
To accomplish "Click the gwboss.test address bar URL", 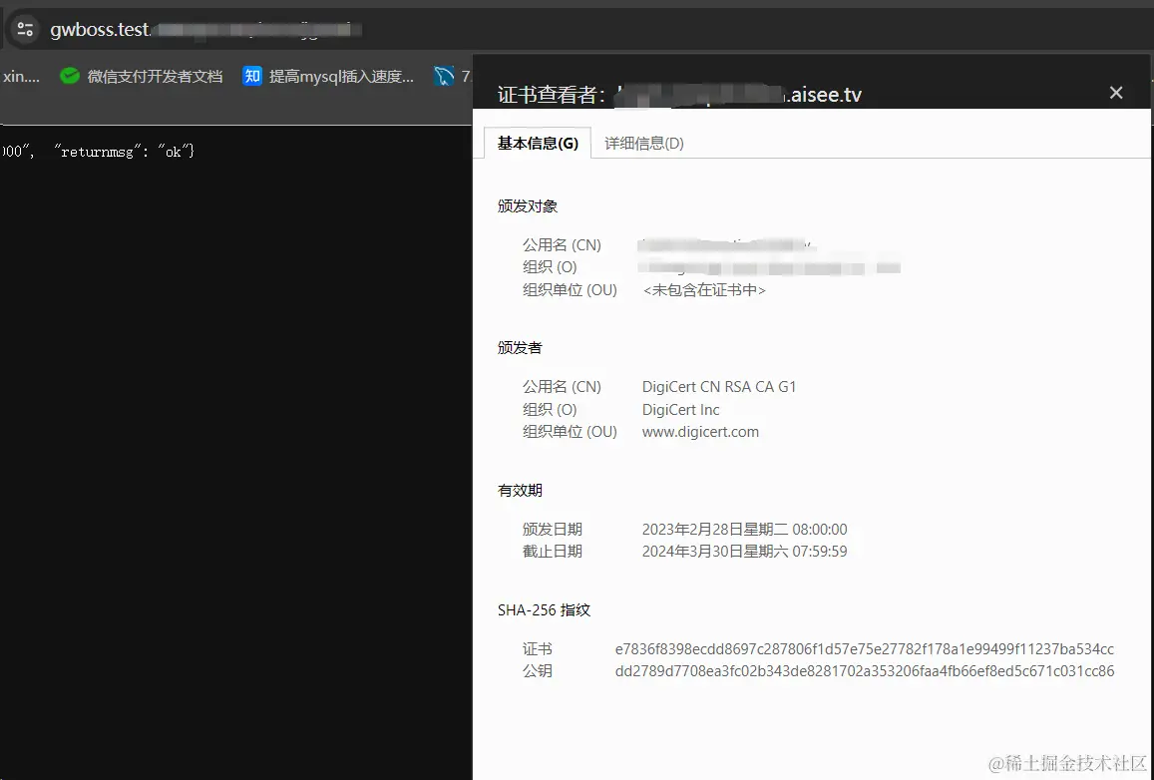I will pyautogui.click(x=205, y=30).
